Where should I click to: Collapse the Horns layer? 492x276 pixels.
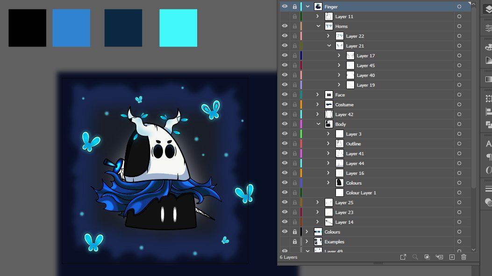(x=318, y=26)
